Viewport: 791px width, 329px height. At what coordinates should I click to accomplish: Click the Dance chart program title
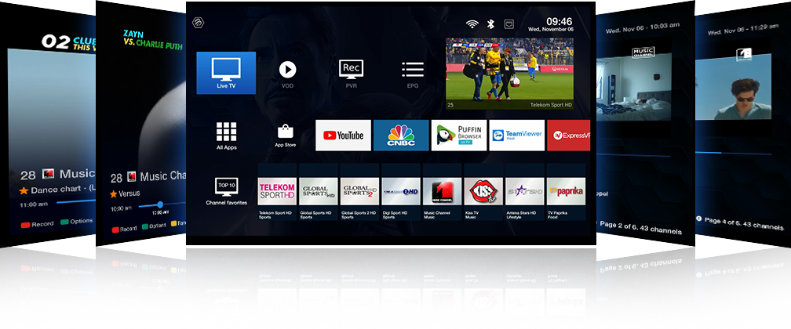coord(63,190)
